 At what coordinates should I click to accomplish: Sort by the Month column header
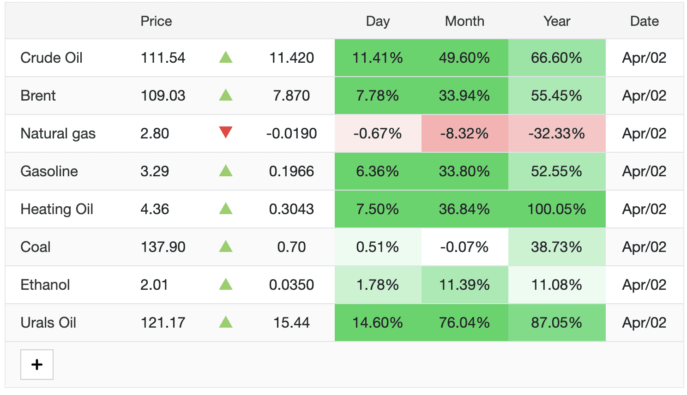[x=464, y=21]
